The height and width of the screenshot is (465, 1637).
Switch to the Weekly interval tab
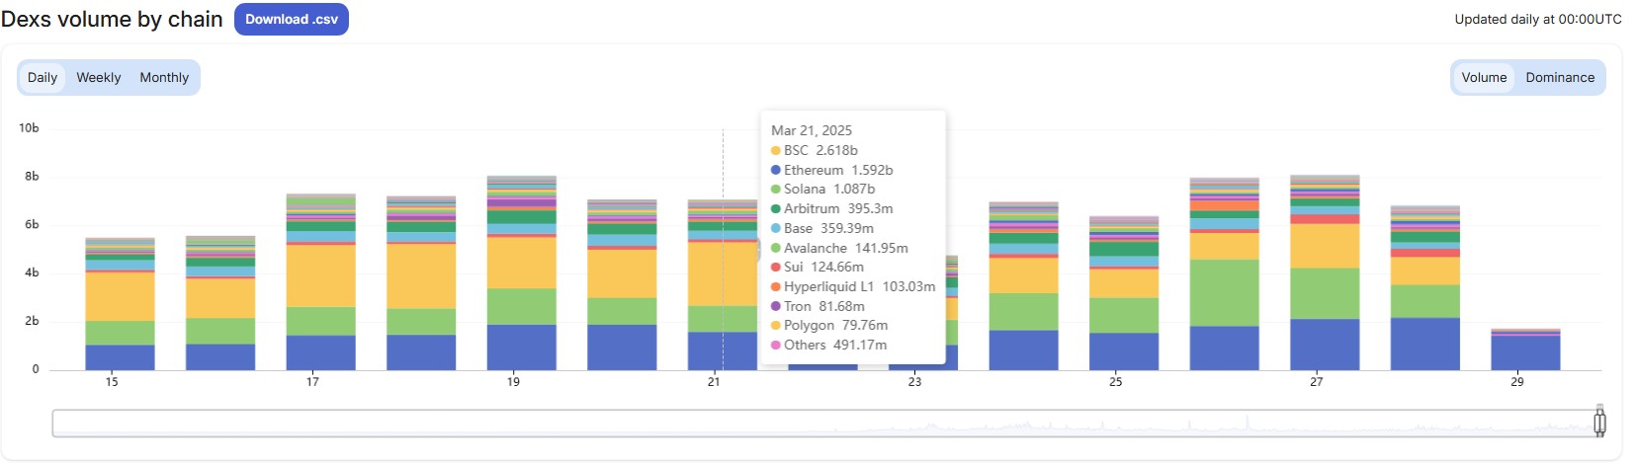point(99,78)
